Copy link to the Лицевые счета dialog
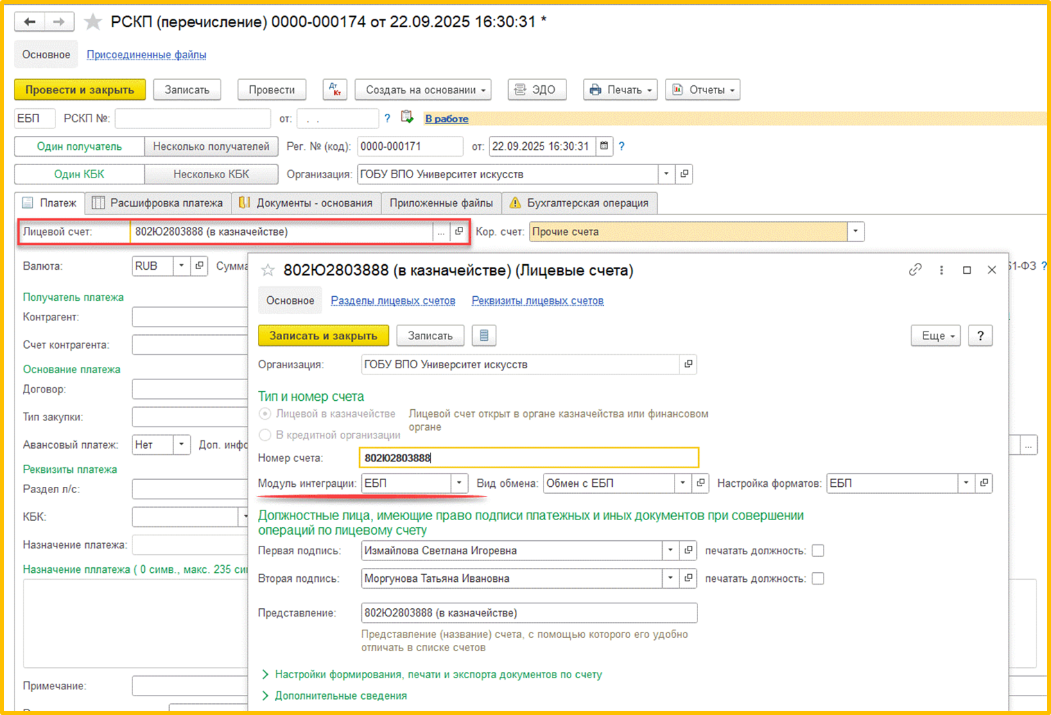The width and height of the screenshot is (1051, 715). click(x=915, y=270)
